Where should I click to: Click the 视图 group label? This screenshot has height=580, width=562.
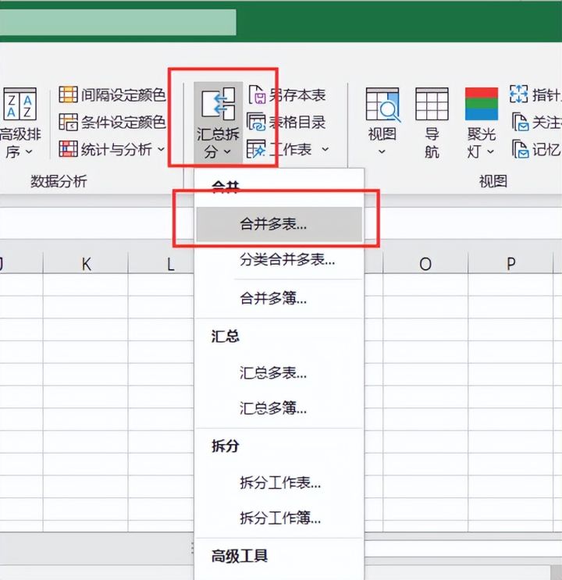click(x=493, y=181)
